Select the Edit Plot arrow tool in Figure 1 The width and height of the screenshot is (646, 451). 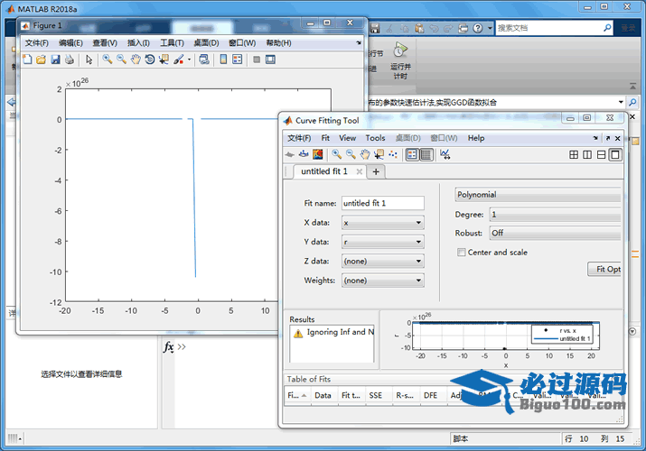click(89, 60)
